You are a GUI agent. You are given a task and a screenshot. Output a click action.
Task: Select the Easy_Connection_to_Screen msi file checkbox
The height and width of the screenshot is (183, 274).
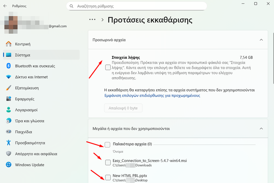tap(107, 163)
